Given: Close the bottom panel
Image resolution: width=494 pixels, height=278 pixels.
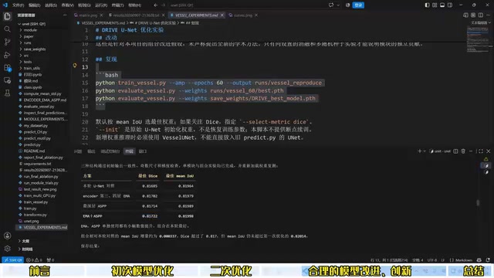Looking at the screenshot, I should [489, 151].
